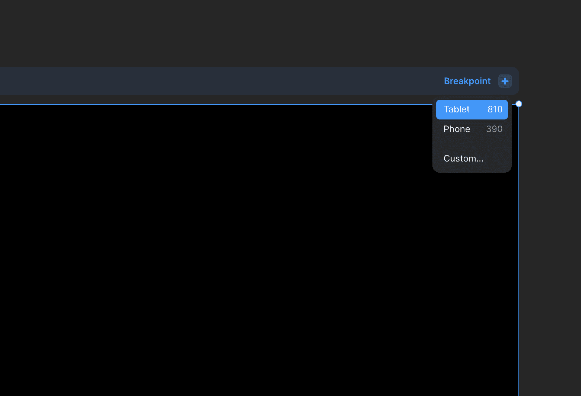Click the top border of the selected frame

[x=223, y=104]
